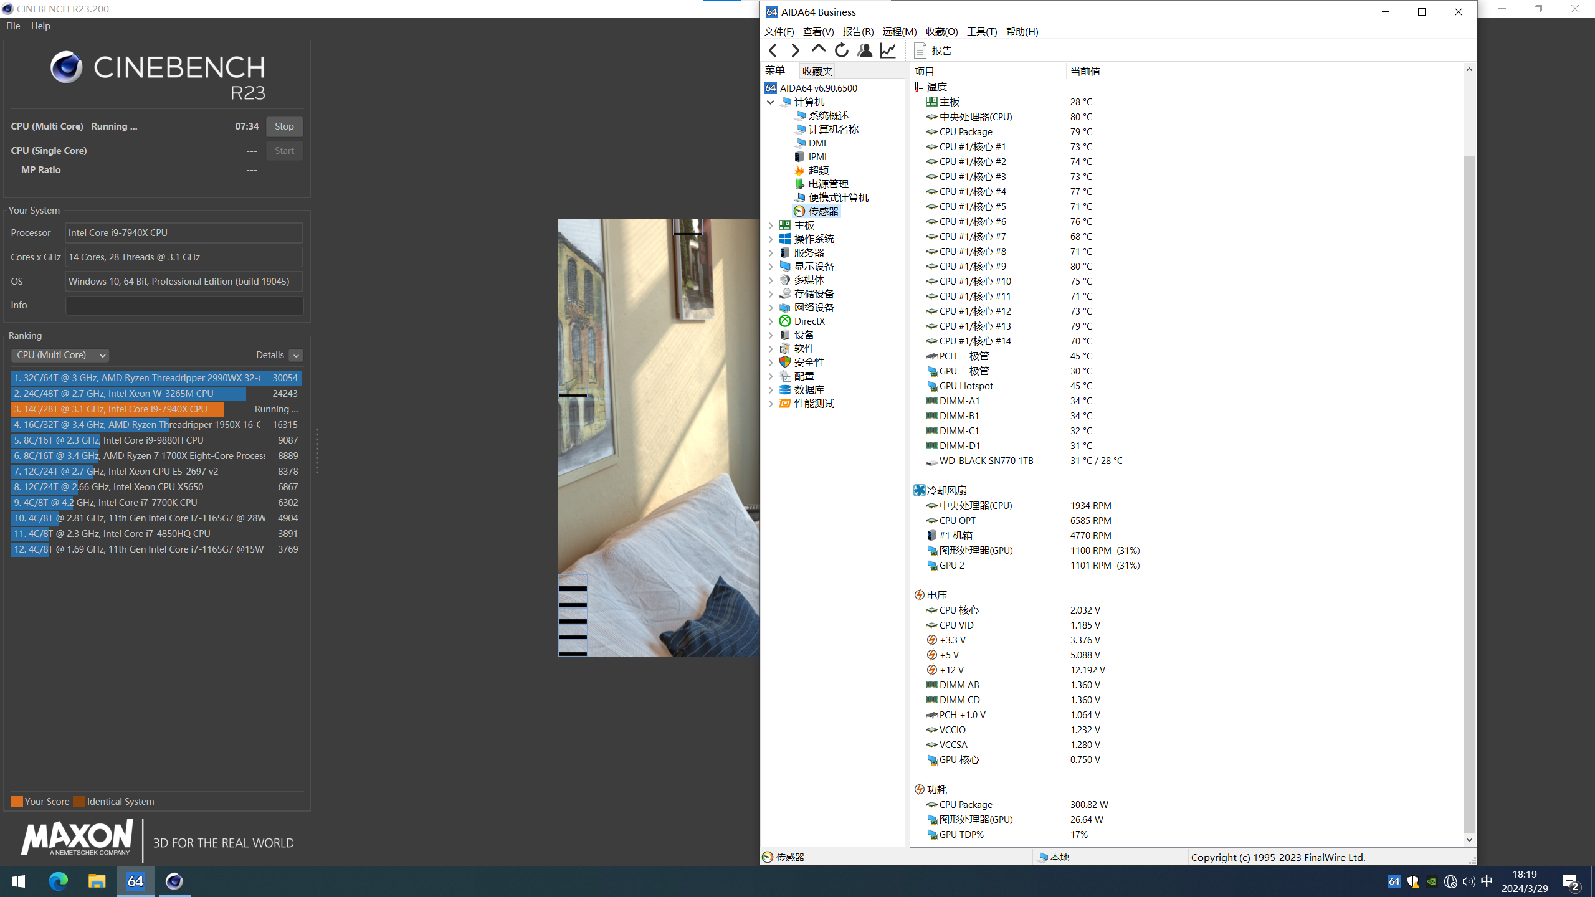Click the Cinebench Info input field
Image resolution: width=1595 pixels, height=897 pixels.
click(184, 305)
